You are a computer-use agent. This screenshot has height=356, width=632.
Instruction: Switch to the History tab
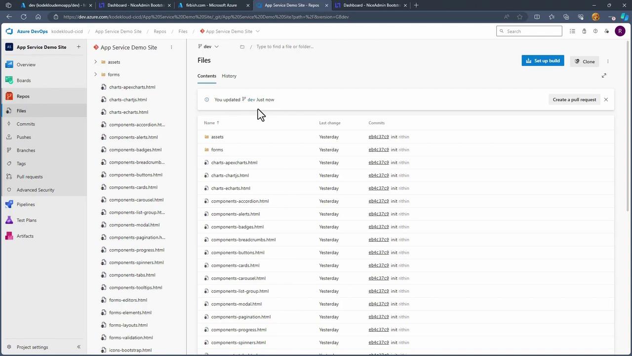[x=229, y=76]
